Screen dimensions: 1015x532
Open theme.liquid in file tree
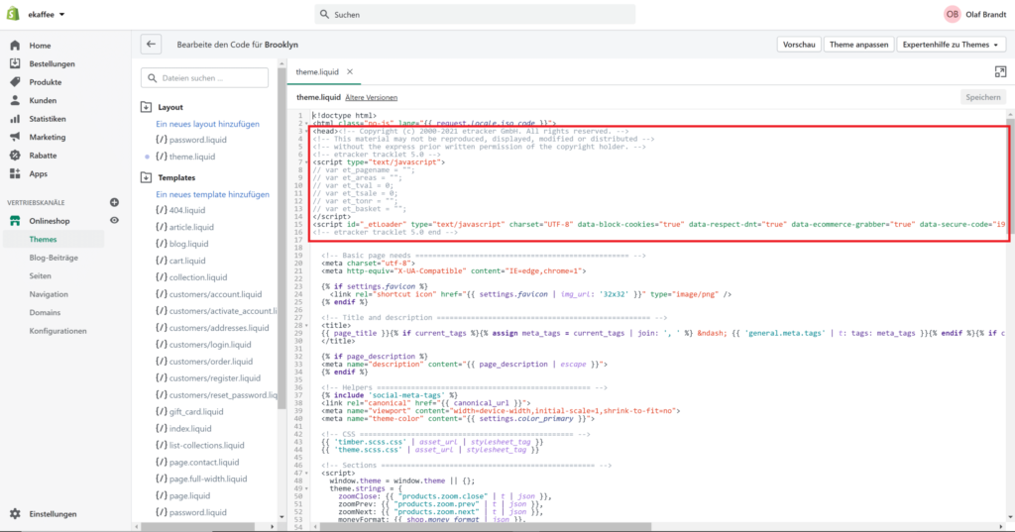[191, 157]
